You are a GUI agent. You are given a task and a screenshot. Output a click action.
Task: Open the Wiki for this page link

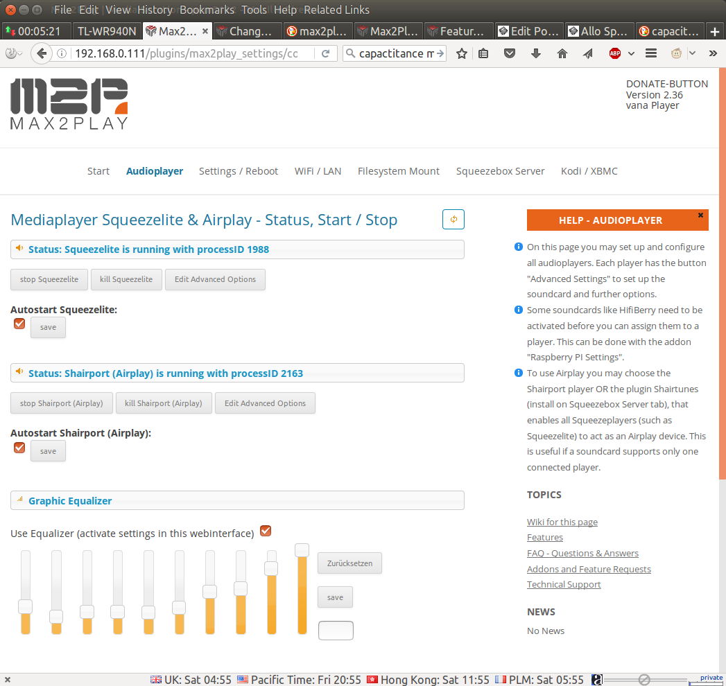click(x=562, y=522)
